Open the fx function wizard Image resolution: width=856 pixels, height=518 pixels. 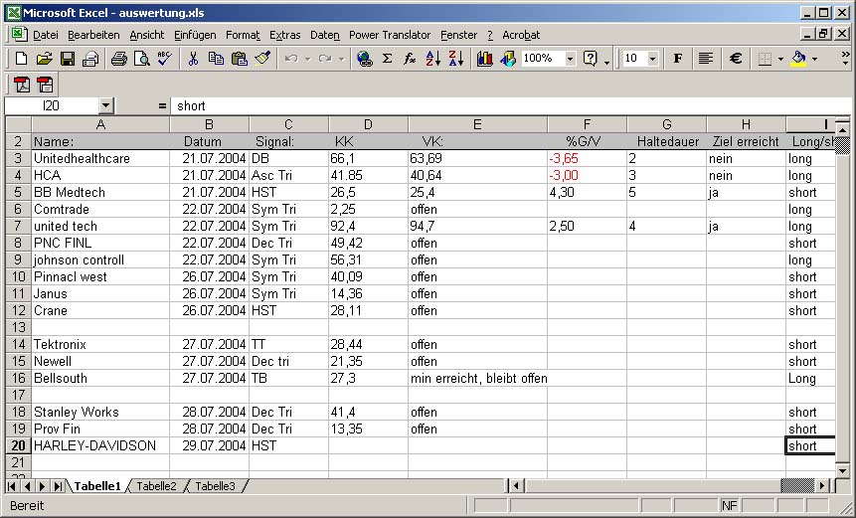410,59
